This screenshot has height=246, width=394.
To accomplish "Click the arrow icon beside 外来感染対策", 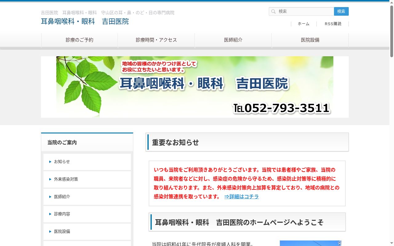I will point(50,179).
